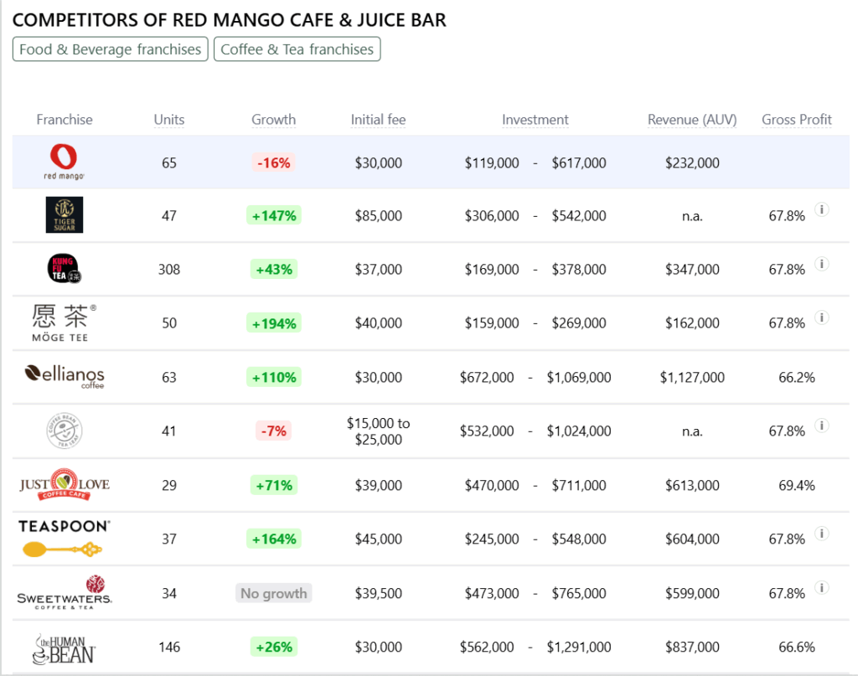Click the No growth badge
858x676 pixels.
[x=274, y=593]
